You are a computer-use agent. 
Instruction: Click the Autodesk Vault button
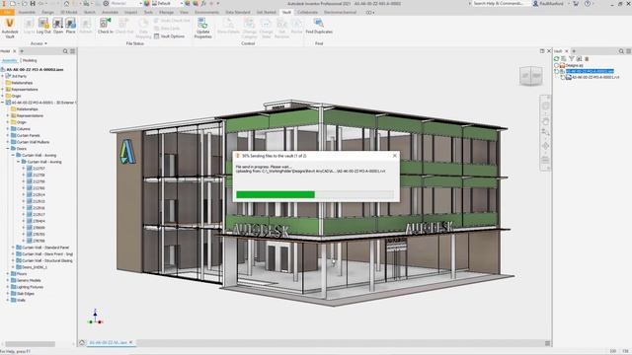[x=10, y=28]
